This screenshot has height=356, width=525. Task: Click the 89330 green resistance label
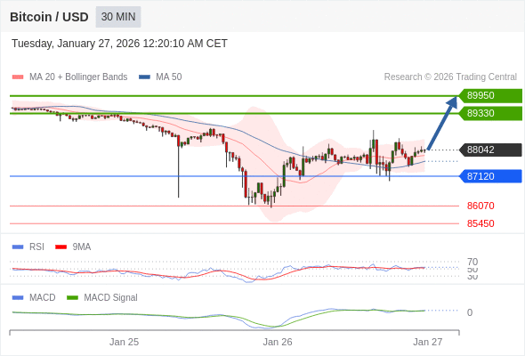coord(490,113)
